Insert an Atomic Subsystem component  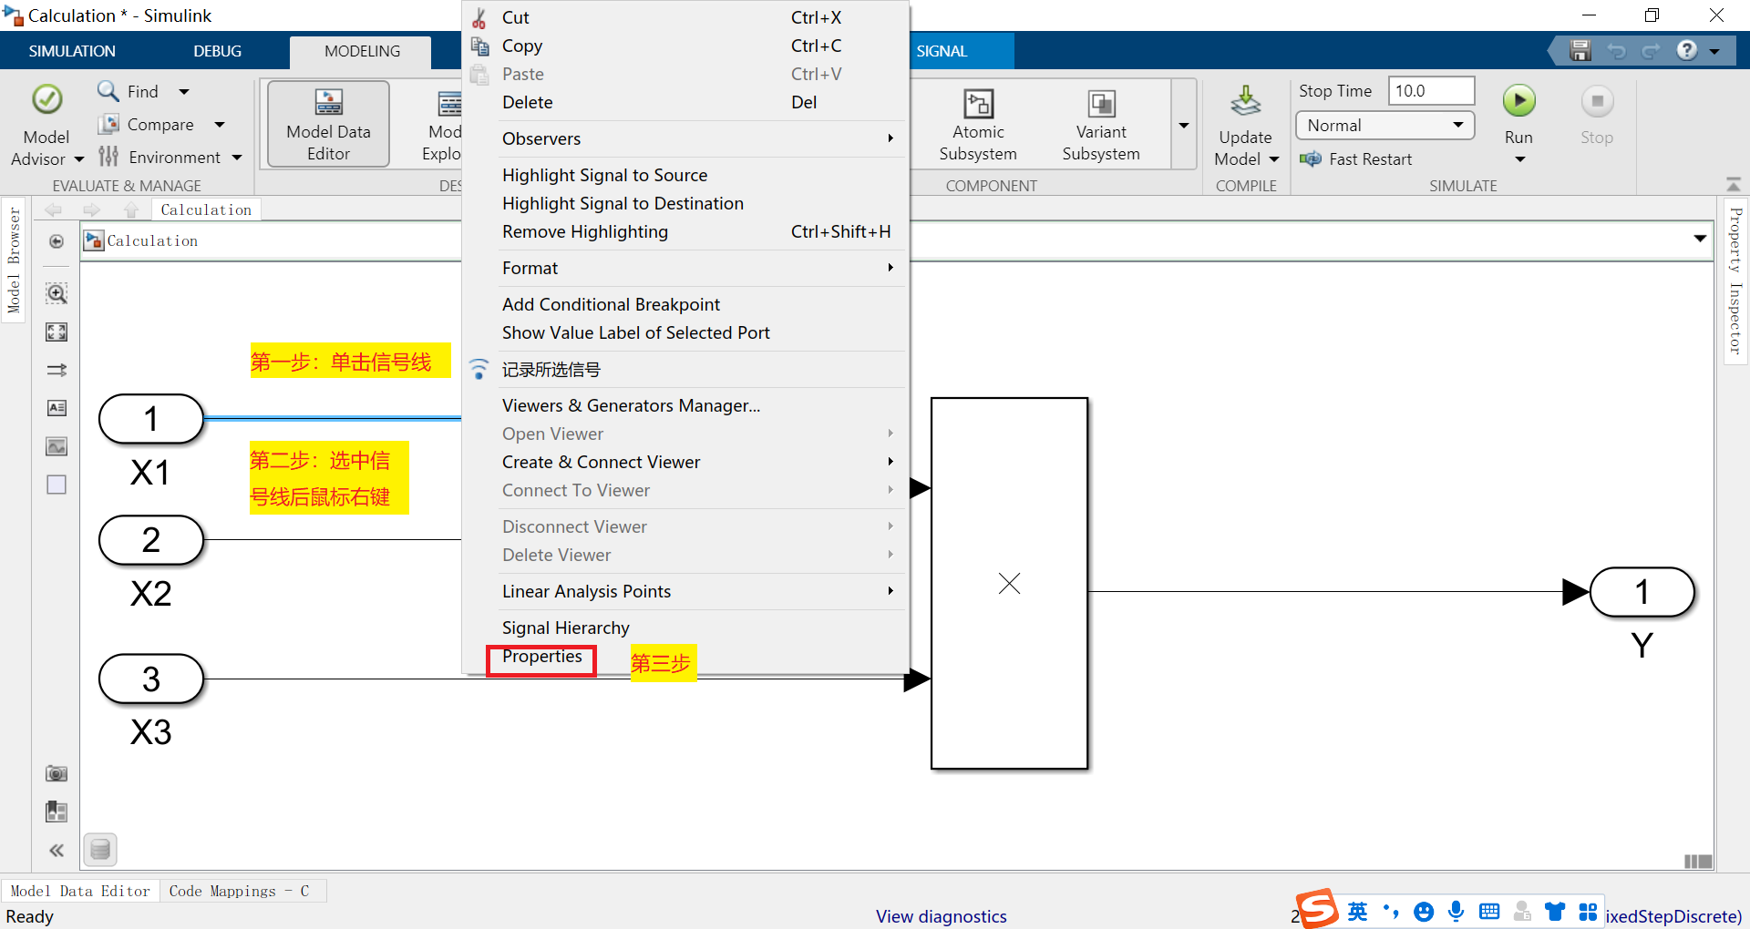click(978, 126)
